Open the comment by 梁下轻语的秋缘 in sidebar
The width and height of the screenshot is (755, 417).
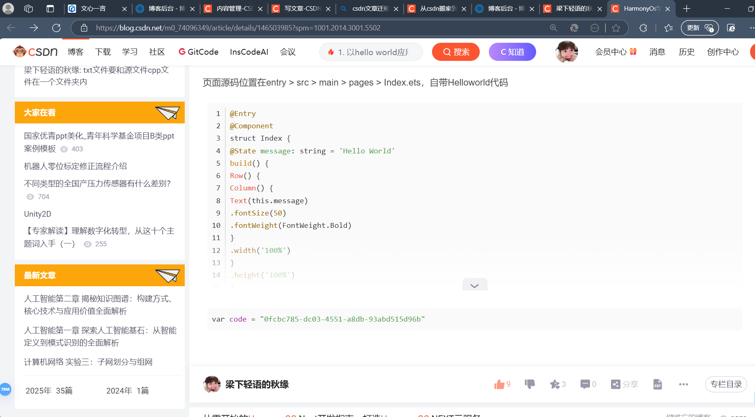coord(96,76)
